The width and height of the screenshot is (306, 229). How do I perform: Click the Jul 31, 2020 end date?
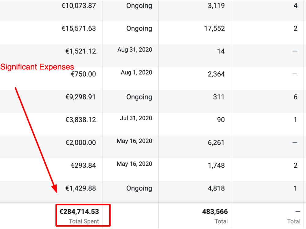click(x=136, y=118)
